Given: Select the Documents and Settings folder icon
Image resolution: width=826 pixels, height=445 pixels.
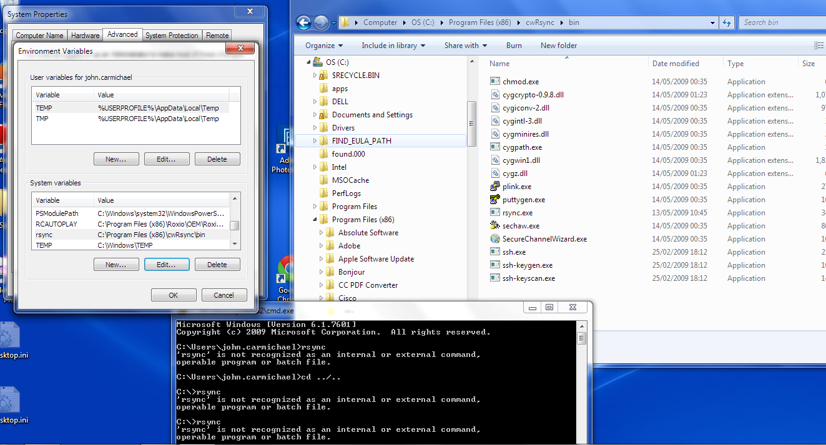Looking at the screenshot, I should 323,115.
